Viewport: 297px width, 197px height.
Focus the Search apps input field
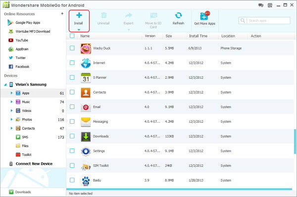[269, 20]
